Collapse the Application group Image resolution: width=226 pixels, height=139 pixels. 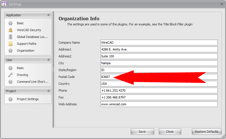point(49,15)
